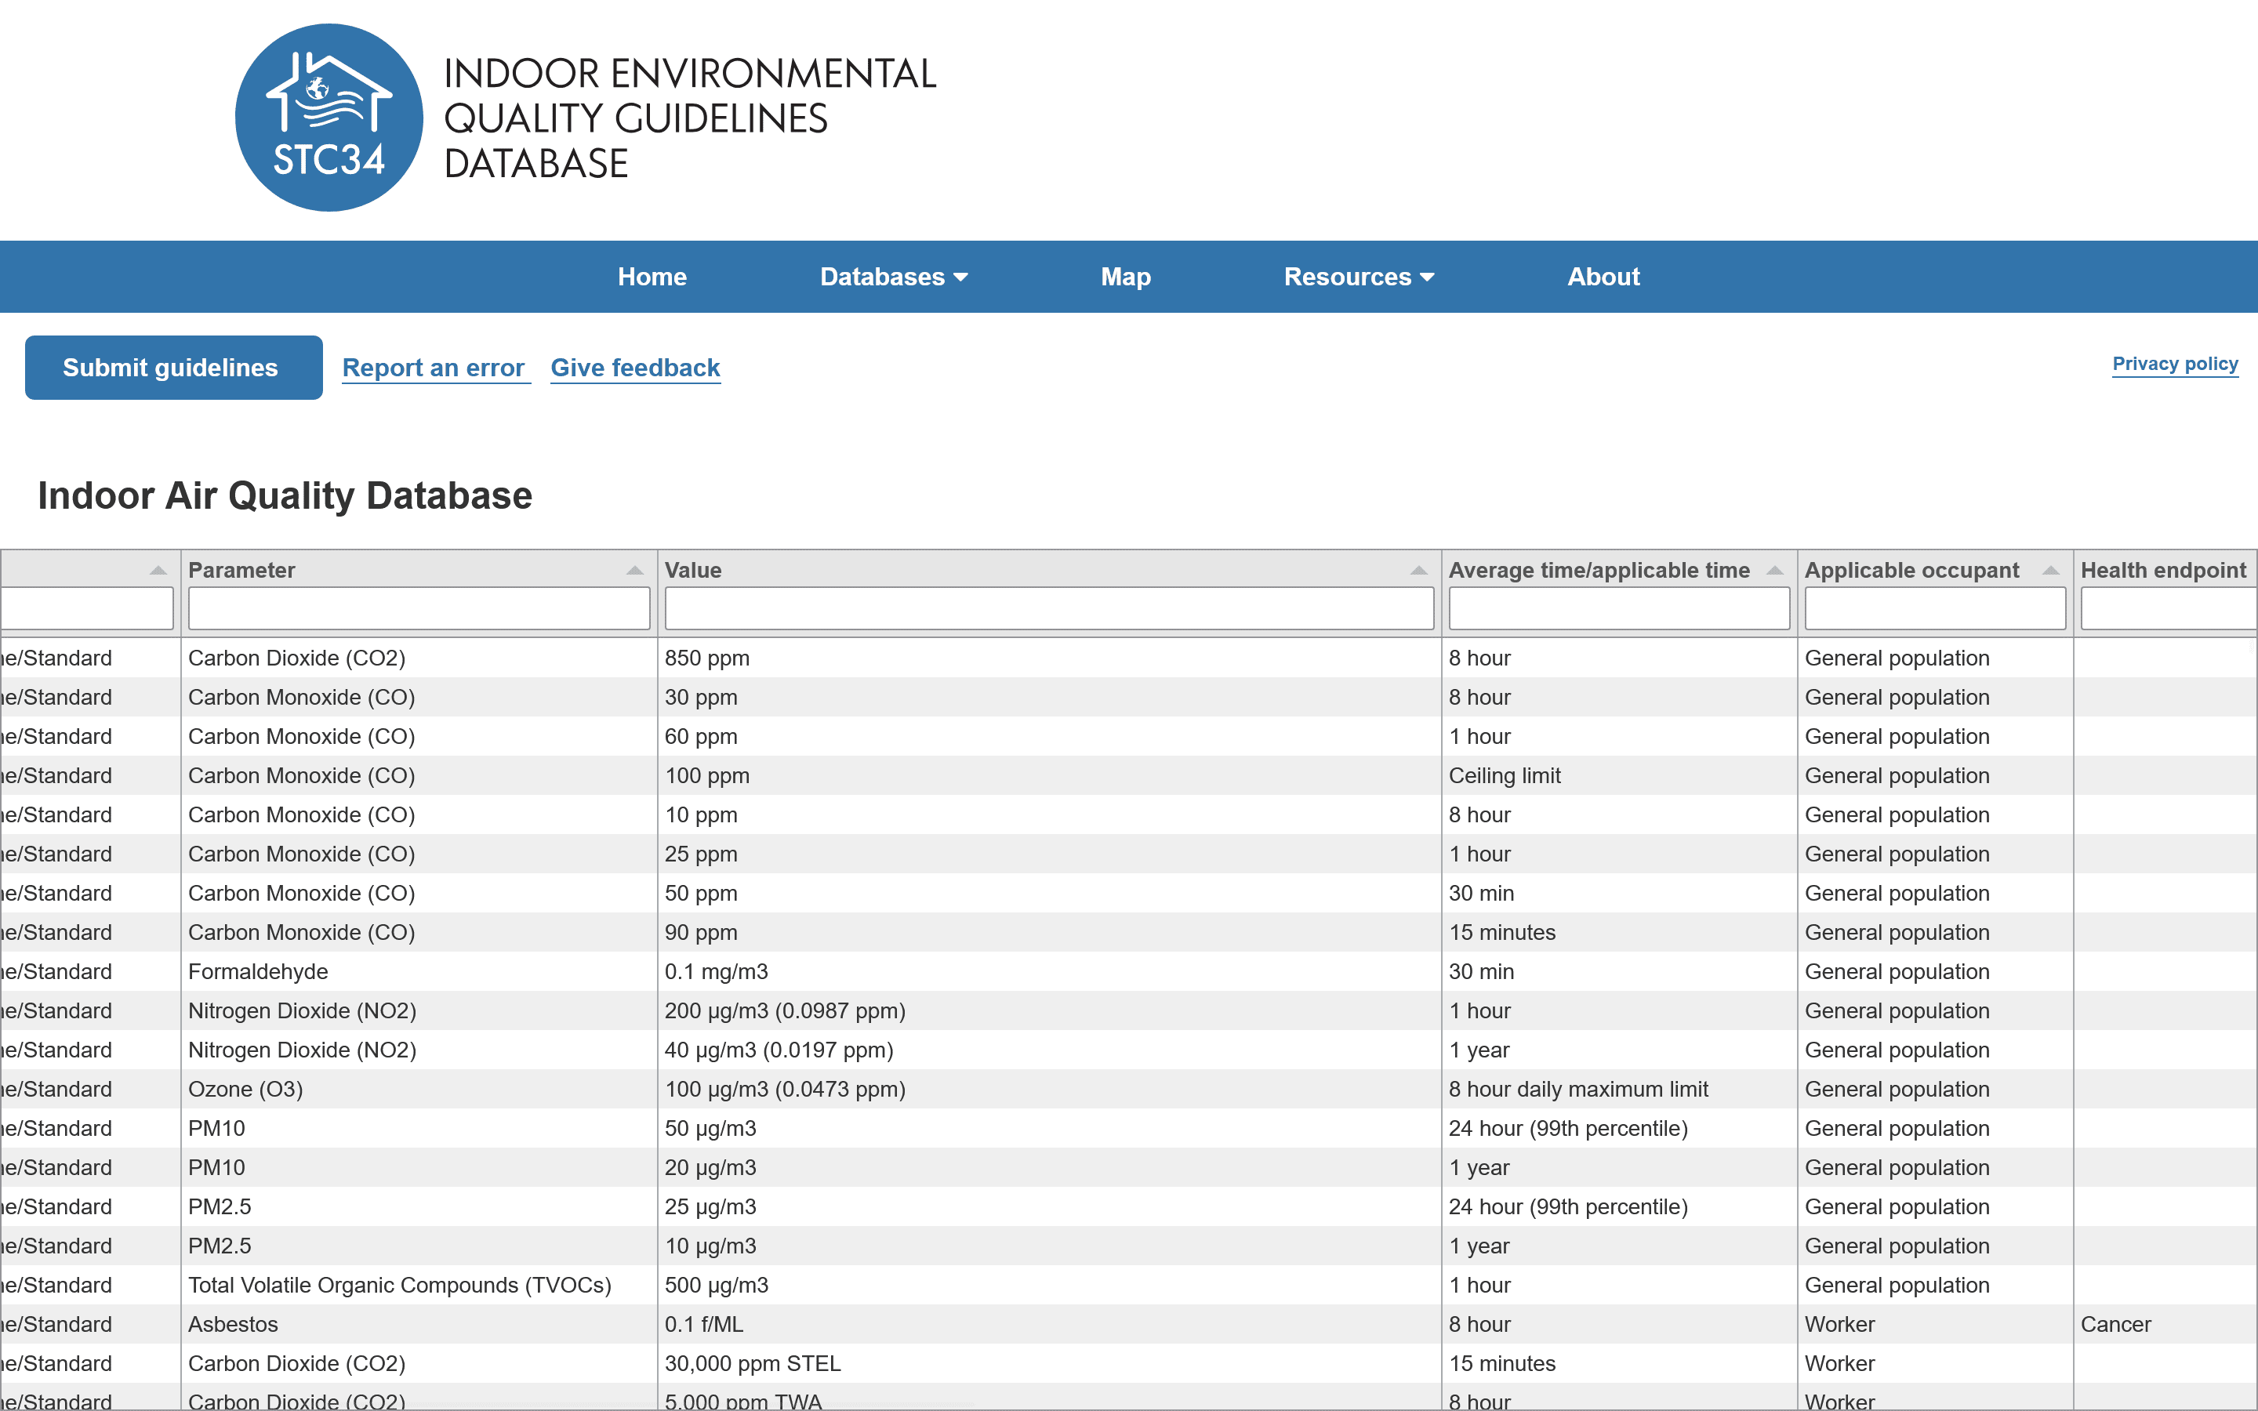Viewport: 2258px width, 1411px height.
Task: Select the 8 hour daily maximum limit cell
Action: (1619, 1089)
